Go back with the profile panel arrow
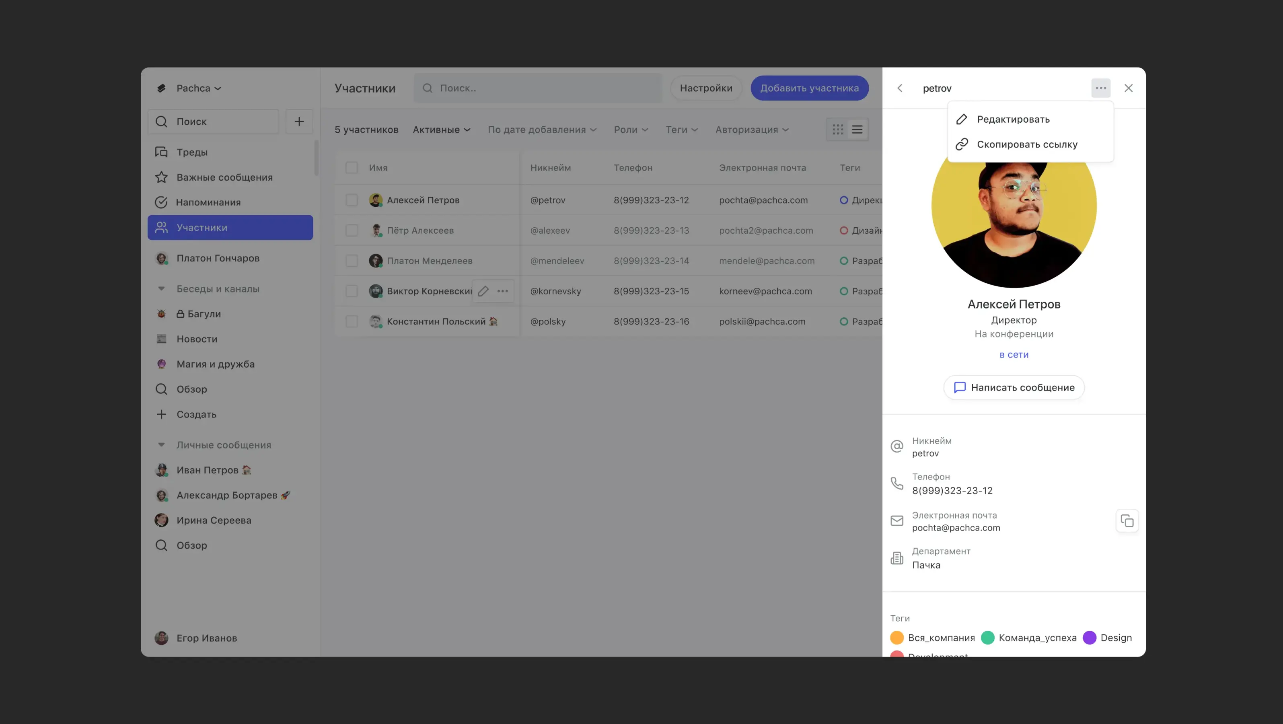The image size is (1283, 724). [899, 88]
